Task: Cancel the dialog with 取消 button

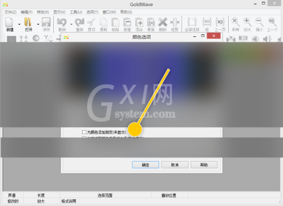Action: click(x=175, y=165)
